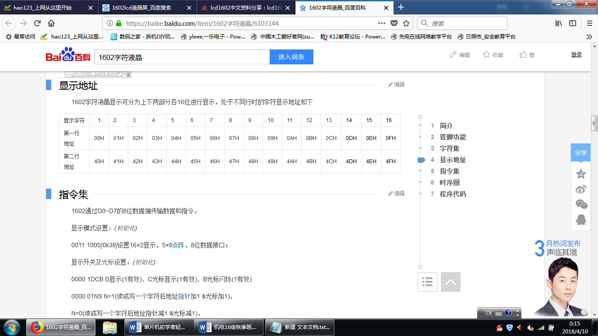This screenshot has width=598, height=336.
Task: Click the 指针 hyperlink
Action: (184, 296)
